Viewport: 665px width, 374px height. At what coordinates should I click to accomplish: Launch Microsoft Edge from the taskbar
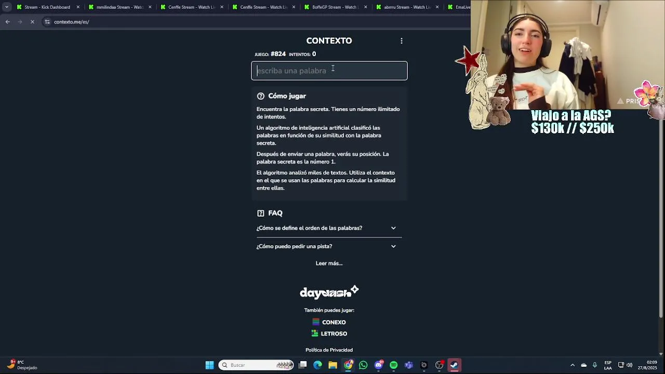[x=317, y=365]
